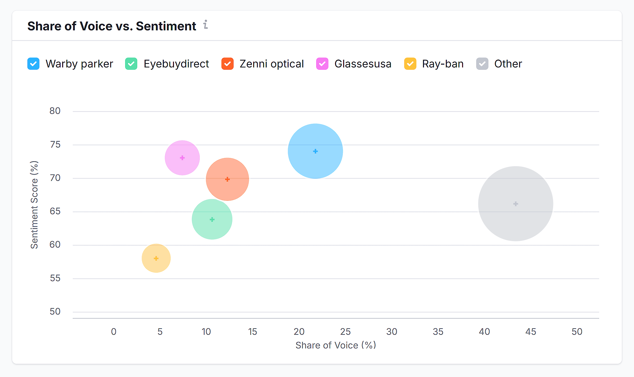Click the blue Warby parker bubble
634x377 pixels.
(315, 151)
